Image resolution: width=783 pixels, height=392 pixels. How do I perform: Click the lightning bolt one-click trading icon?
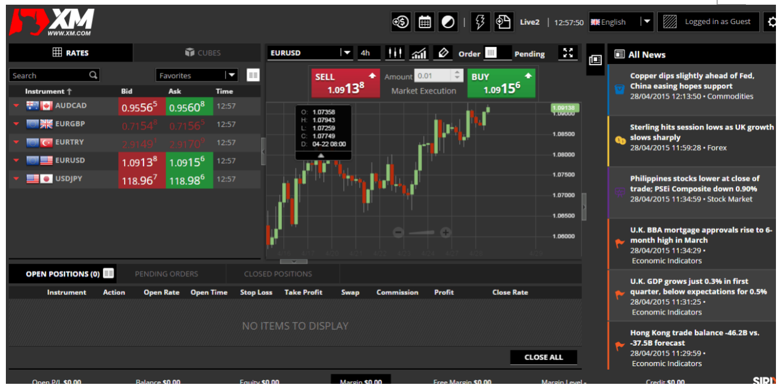(480, 22)
